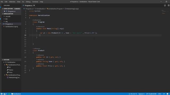Click '1 reference' above ID property

pos(40,55)
